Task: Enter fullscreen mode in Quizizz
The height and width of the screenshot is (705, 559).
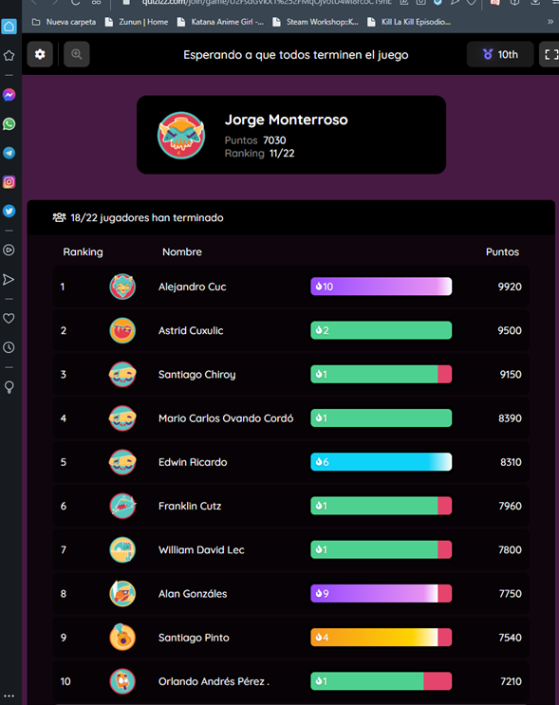Action: click(550, 54)
